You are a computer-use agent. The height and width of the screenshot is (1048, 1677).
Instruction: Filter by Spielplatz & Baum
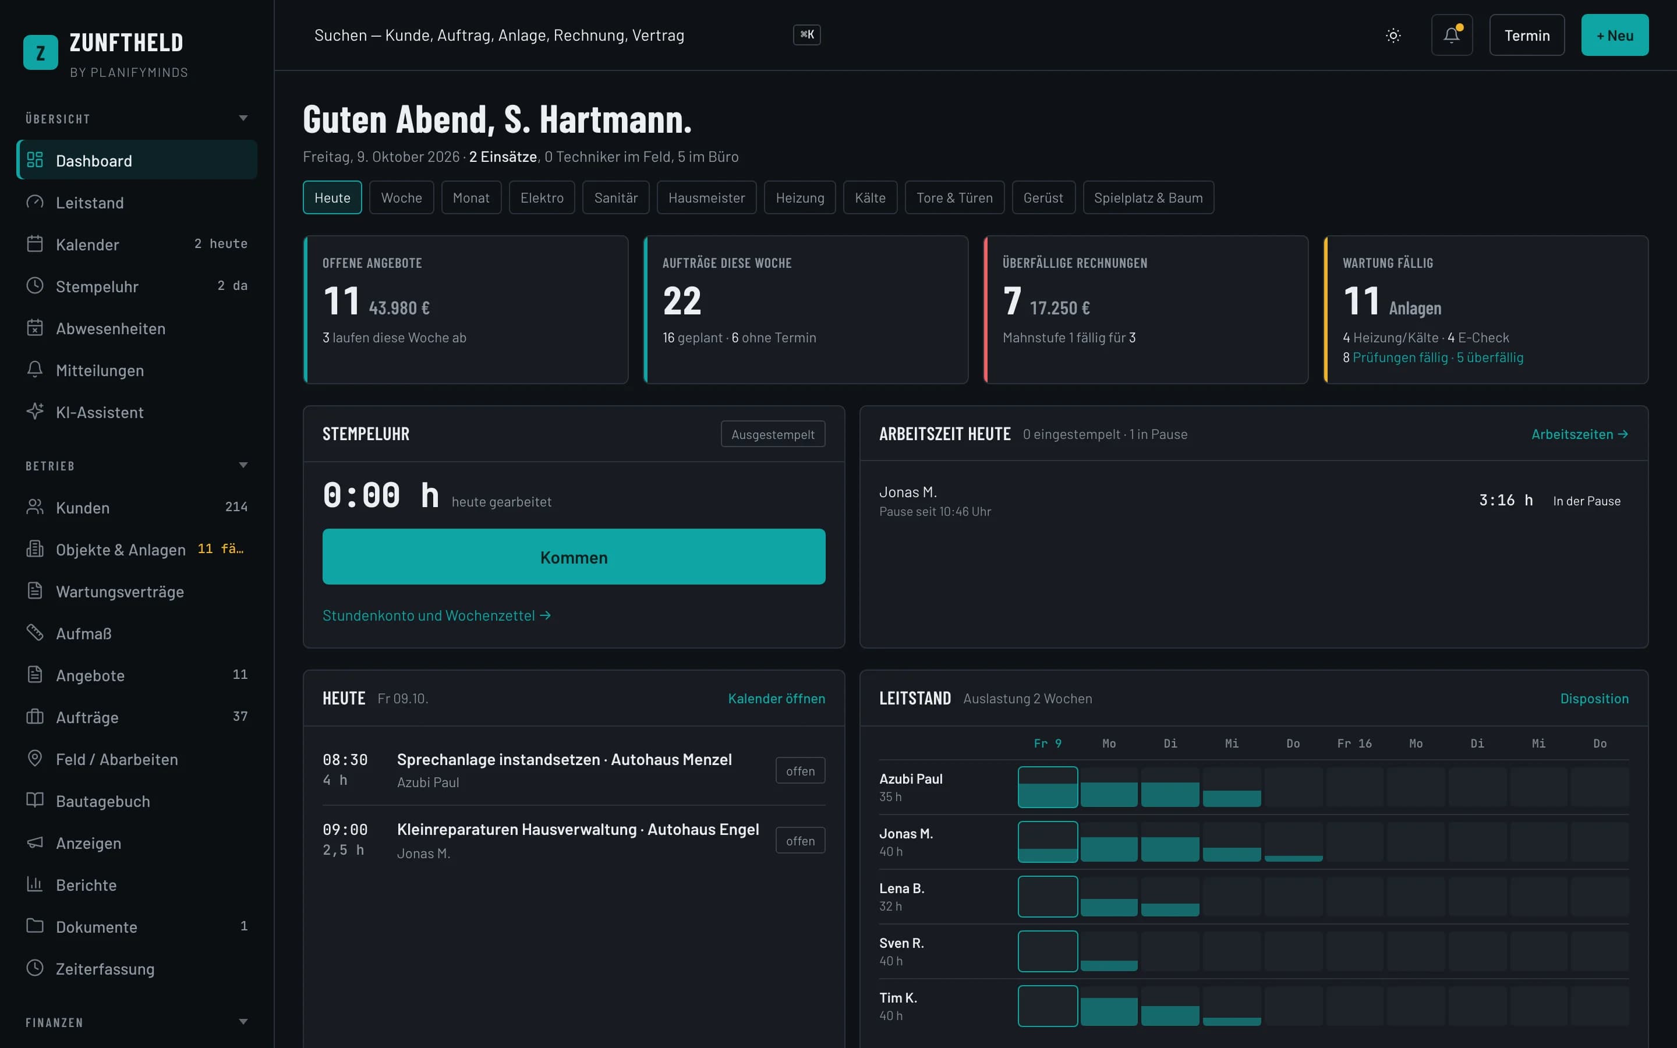[1148, 197]
